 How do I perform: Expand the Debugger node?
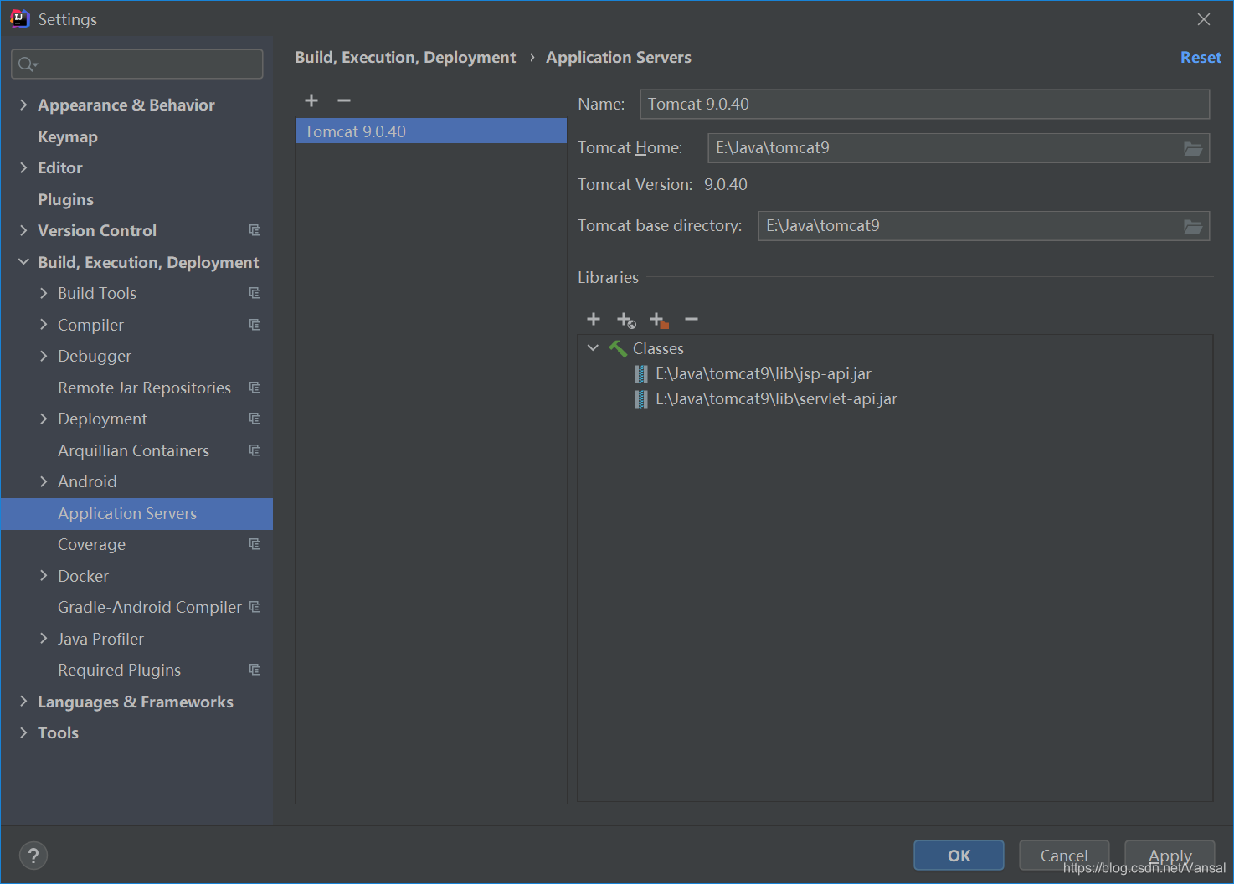44,356
